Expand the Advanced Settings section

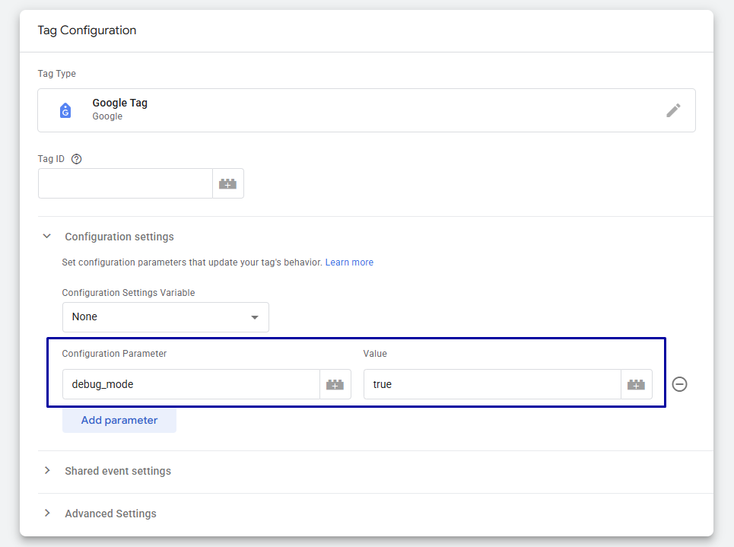[x=47, y=514]
